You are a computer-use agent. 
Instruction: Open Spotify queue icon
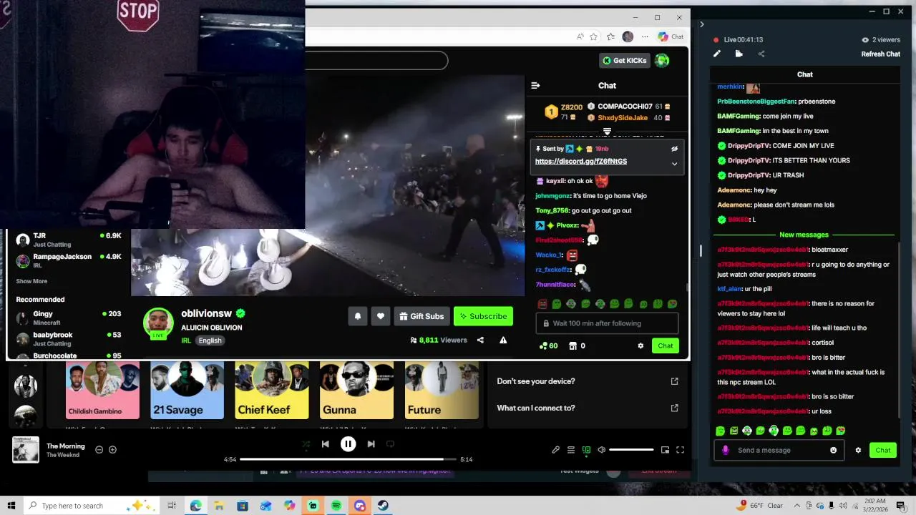pos(571,450)
